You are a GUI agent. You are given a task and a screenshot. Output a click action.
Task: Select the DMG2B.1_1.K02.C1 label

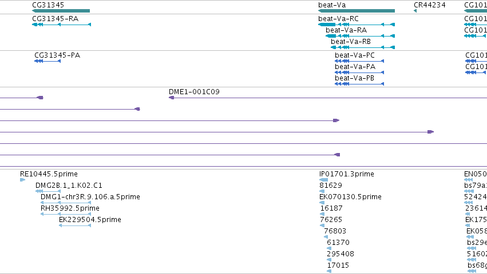[x=69, y=186]
